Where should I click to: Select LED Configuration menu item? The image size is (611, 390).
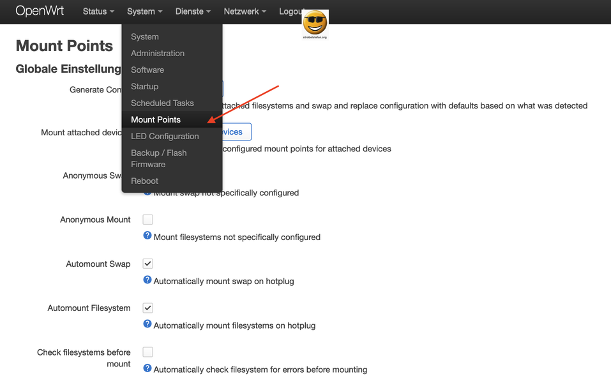165,136
